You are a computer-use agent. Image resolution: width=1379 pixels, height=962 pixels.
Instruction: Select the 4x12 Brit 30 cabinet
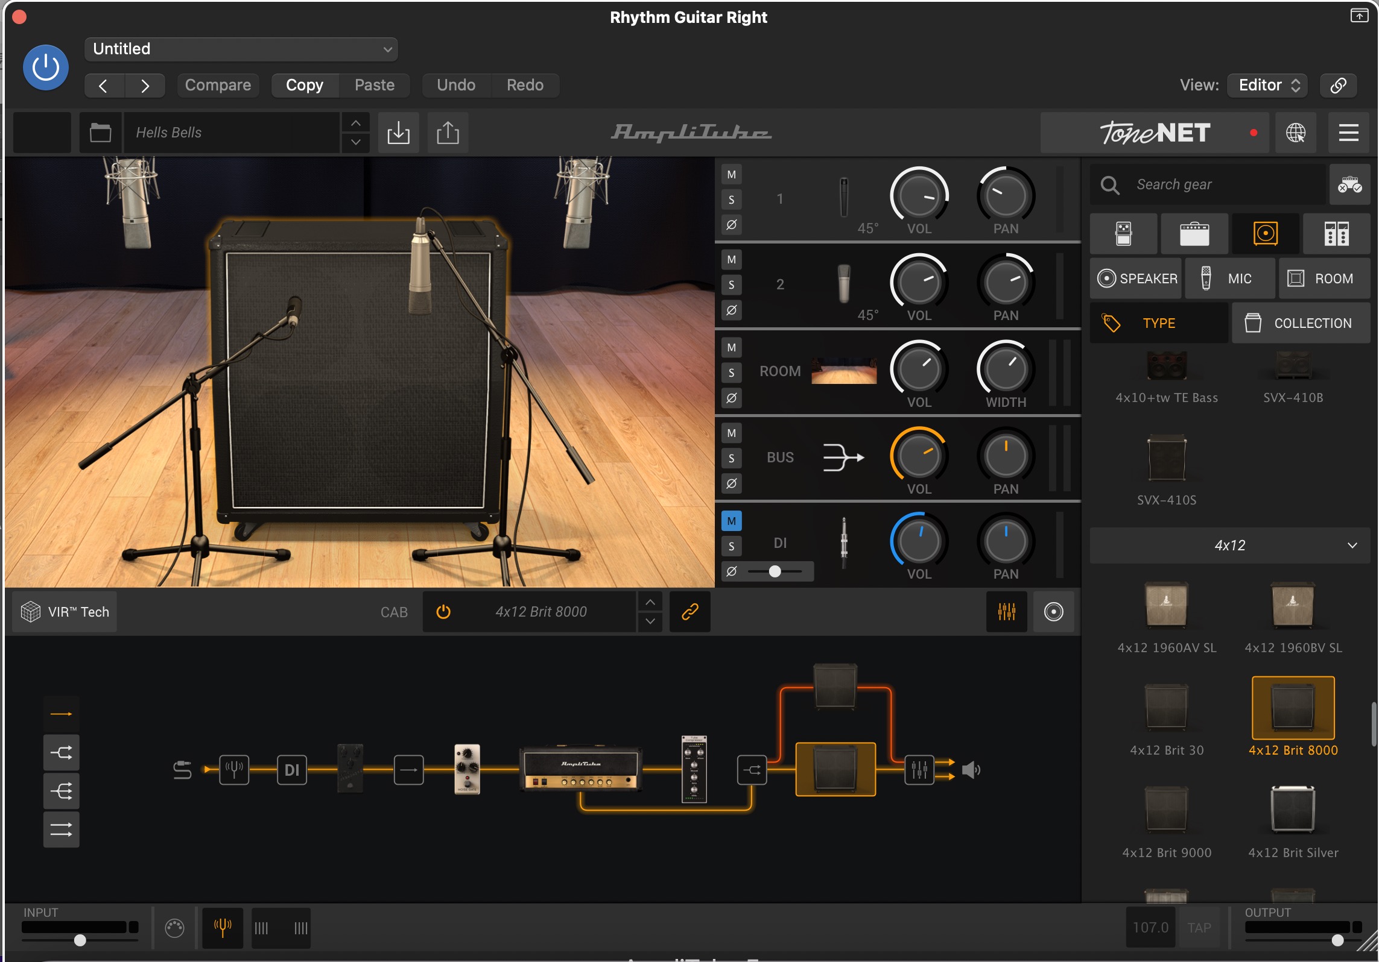tap(1166, 718)
